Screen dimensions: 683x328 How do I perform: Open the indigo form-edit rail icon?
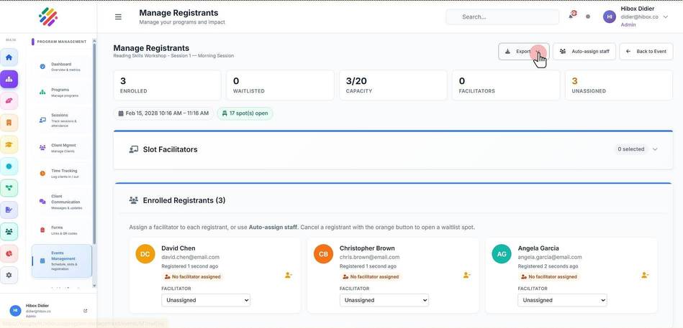pos(9,210)
